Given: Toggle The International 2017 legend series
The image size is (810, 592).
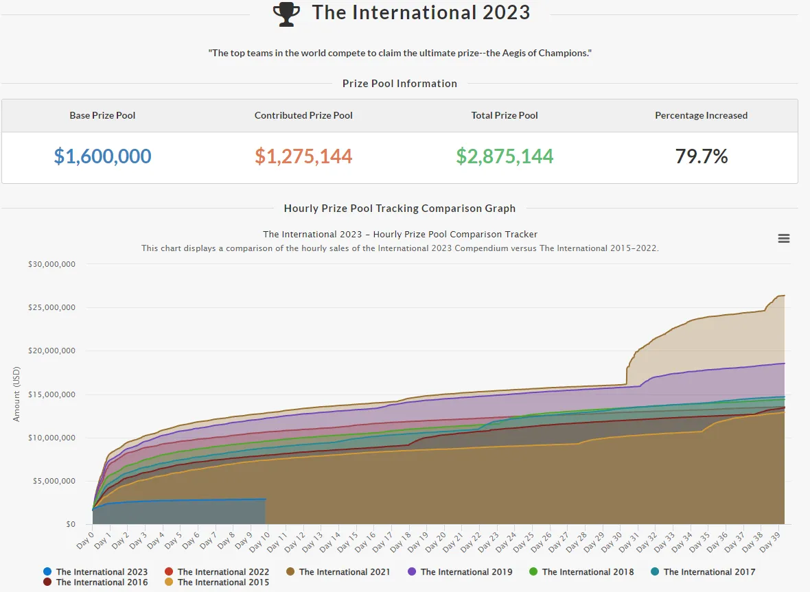Looking at the screenshot, I should coord(703,572).
